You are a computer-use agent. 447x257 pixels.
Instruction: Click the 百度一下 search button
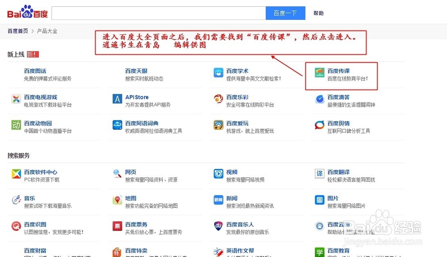[x=285, y=13]
